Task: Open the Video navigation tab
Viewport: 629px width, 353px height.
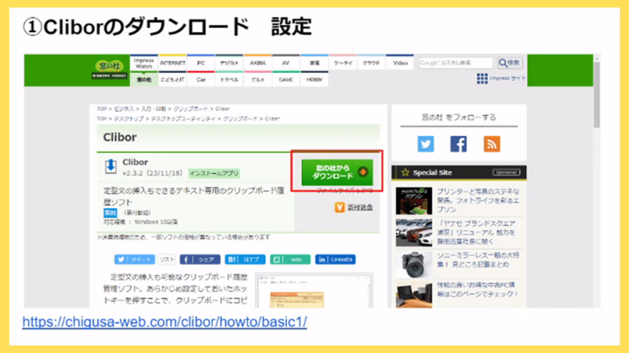Action: 399,63
